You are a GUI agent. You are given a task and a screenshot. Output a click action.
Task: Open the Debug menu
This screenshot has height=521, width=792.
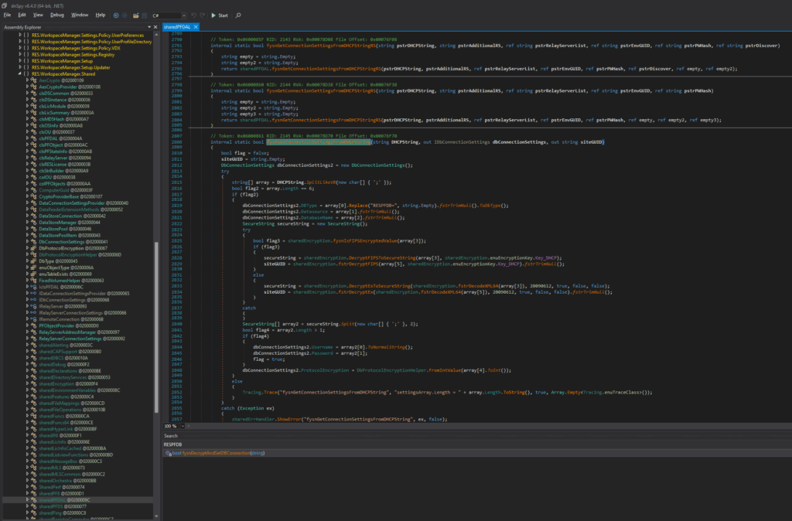click(x=57, y=15)
